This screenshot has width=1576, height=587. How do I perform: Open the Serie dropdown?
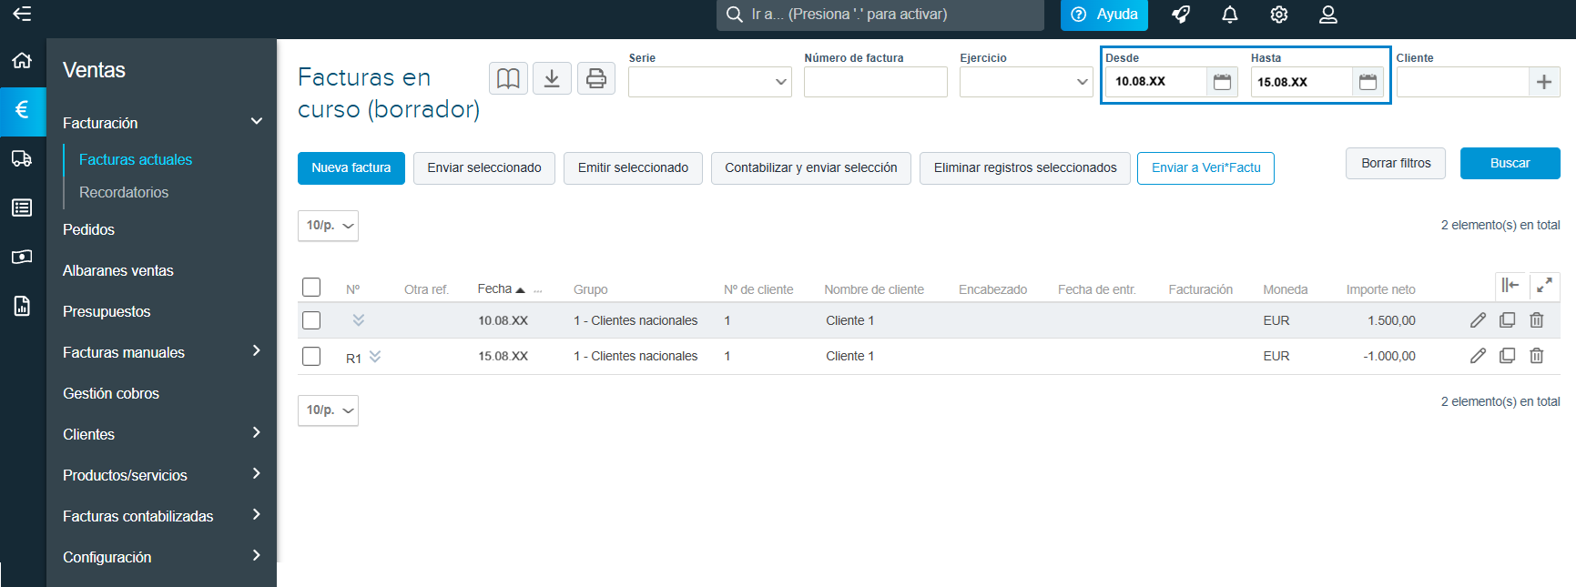[x=710, y=82]
